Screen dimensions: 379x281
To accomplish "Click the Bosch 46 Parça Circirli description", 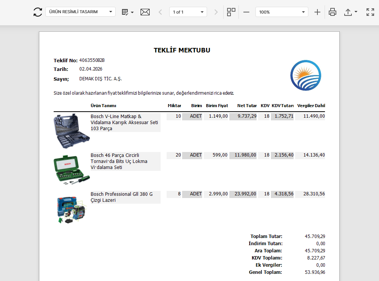I will [125, 161].
